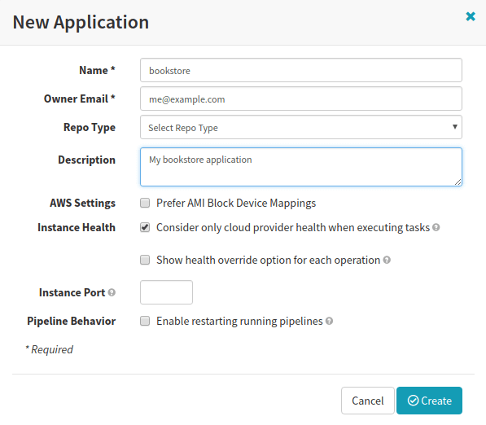Grab the Description textarea resize handle
Viewport: 486px width, 425px height.
click(x=458, y=182)
